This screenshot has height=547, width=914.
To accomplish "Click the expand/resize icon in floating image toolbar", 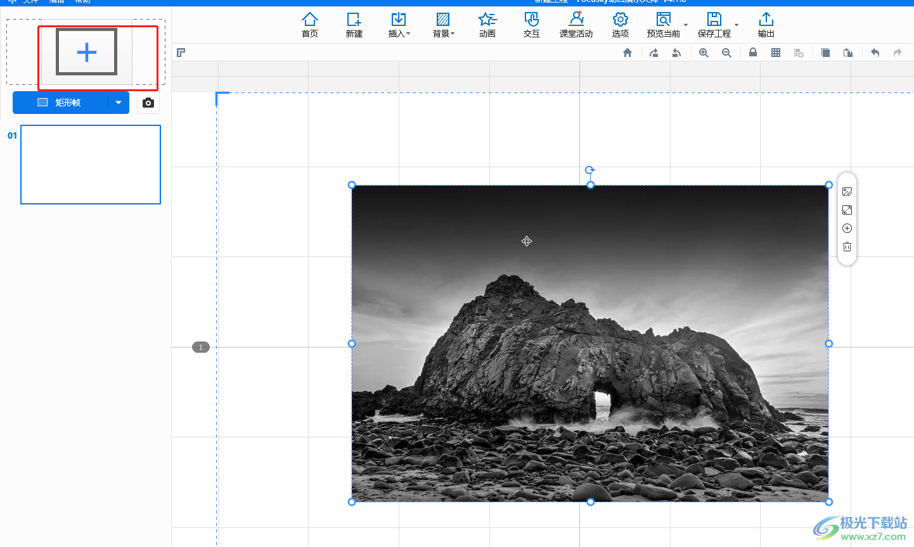I will pos(847,210).
